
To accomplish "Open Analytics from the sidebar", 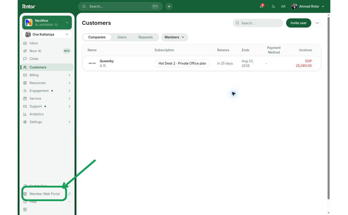I will 37,114.
